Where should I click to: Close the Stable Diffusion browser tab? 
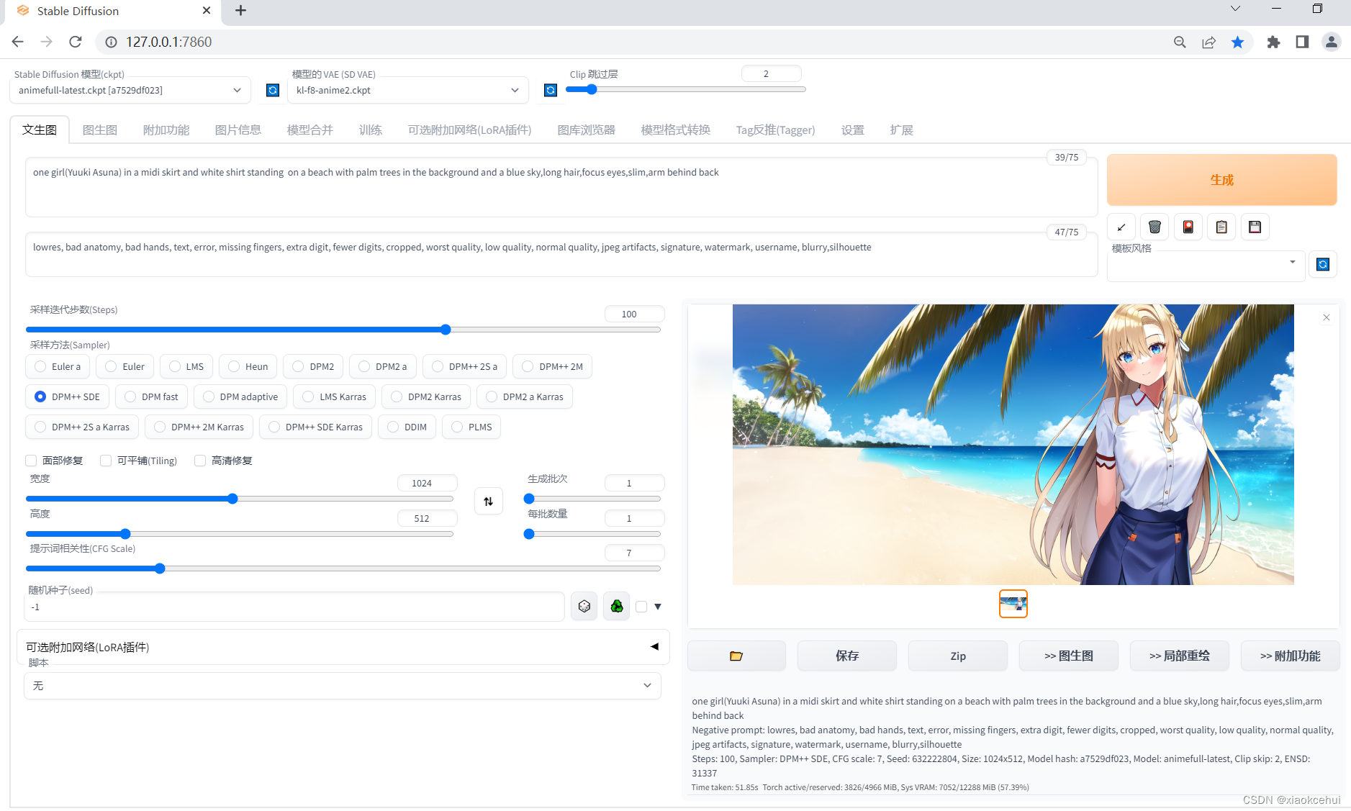point(207,11)
